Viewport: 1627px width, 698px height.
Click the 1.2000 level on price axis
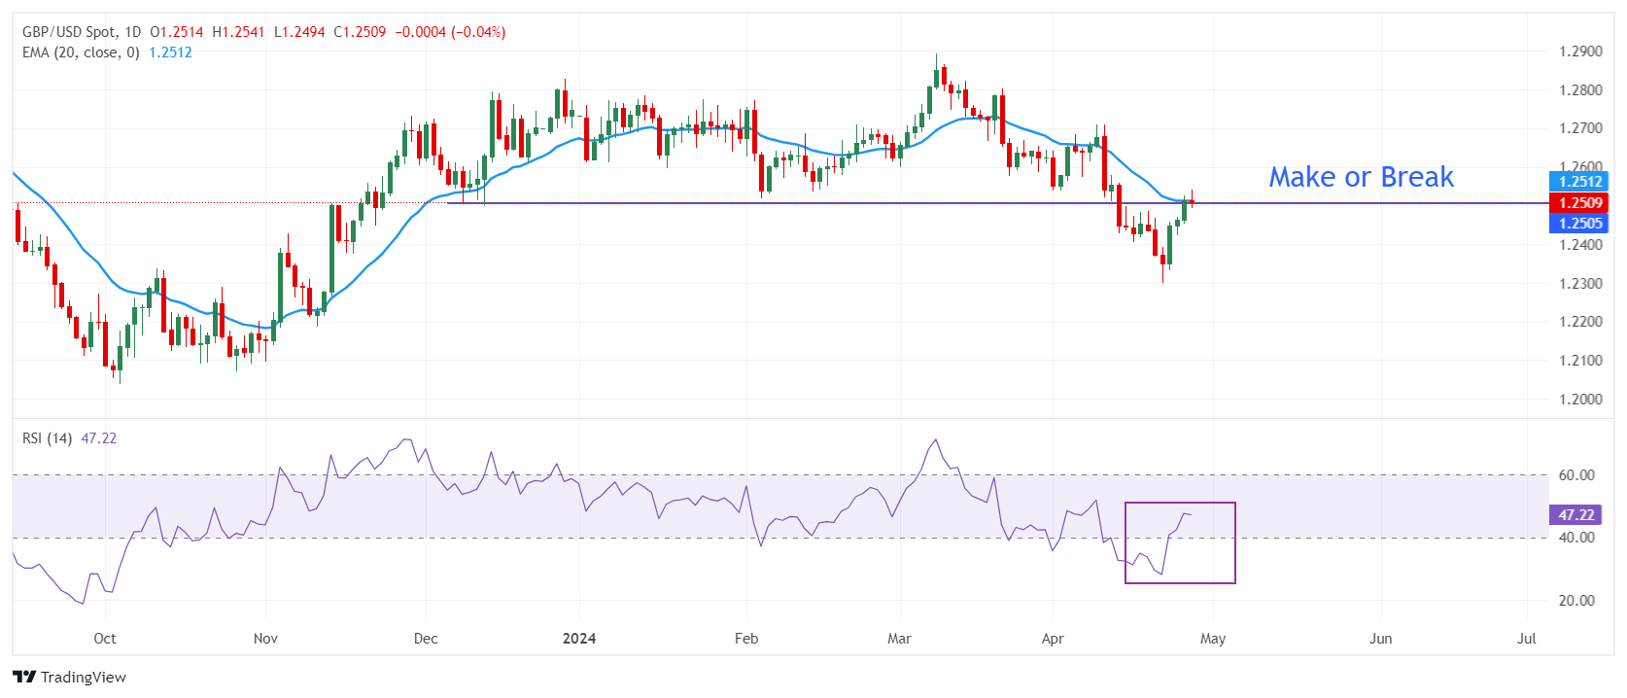coord(1580,400)
